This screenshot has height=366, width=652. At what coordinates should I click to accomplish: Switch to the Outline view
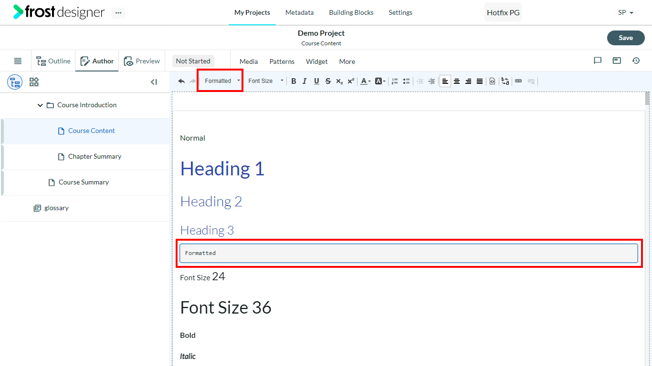tap(53, 61)
